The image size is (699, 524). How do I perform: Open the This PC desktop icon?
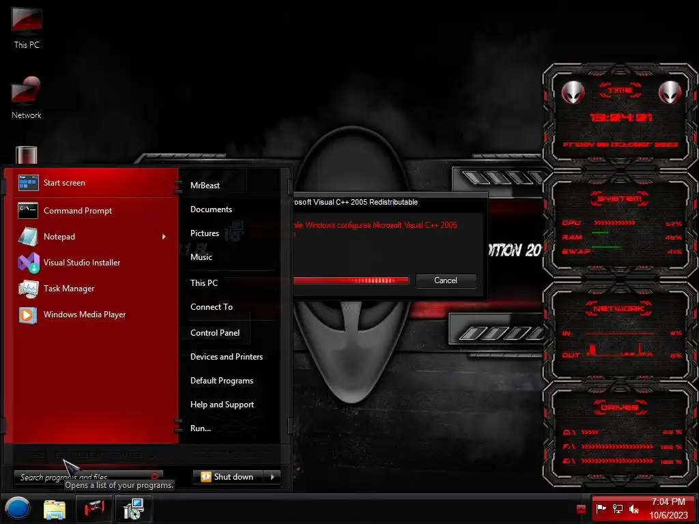(x=27, y=27)
